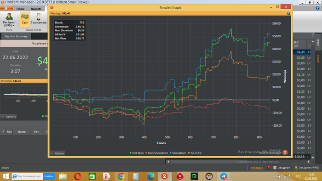The width and height of the screenshot is (322, 181).
Task: Switch to Hold'em Manager 2 taskbar icon
Action: tap(165, 176)
